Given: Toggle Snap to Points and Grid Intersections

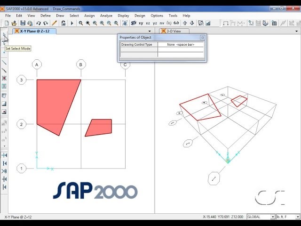Looking at the screenshot, I should click(x=4, y=155).
